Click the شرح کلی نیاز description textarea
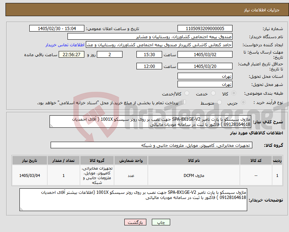 point(150,122)
